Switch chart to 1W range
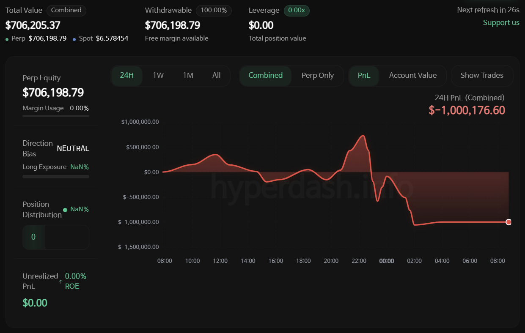Viewport: 525px width, 333px height. click(x=158, y=76)
